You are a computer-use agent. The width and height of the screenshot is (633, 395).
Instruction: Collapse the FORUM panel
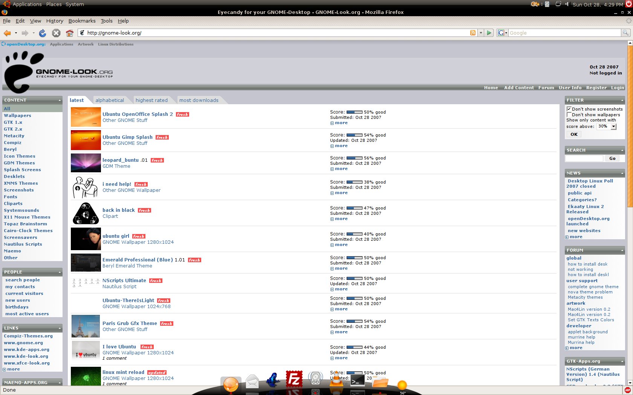622,251
